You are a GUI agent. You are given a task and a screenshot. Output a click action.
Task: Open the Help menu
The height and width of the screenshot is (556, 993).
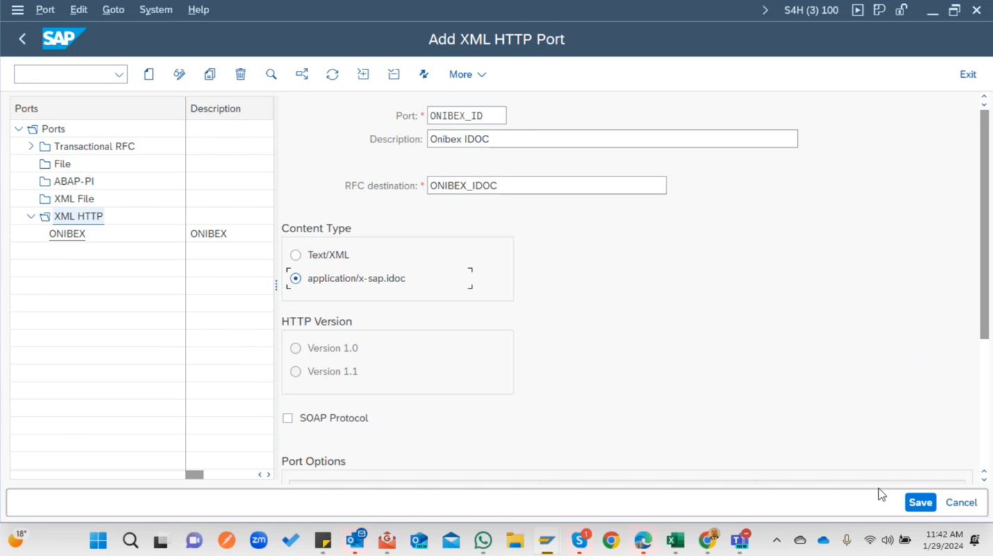coord(198,10)
